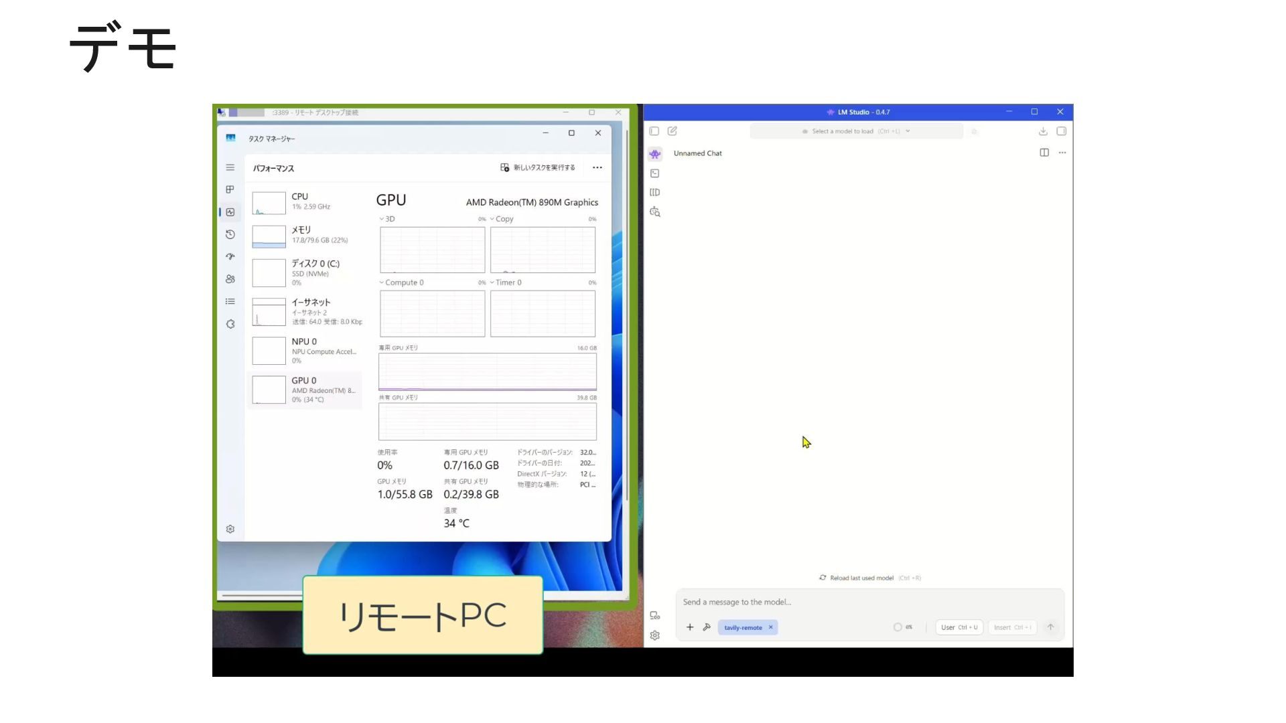Viewport: 1286px width, 723px height.
Task: Open My Models library icon
Action: pos(654,192)
